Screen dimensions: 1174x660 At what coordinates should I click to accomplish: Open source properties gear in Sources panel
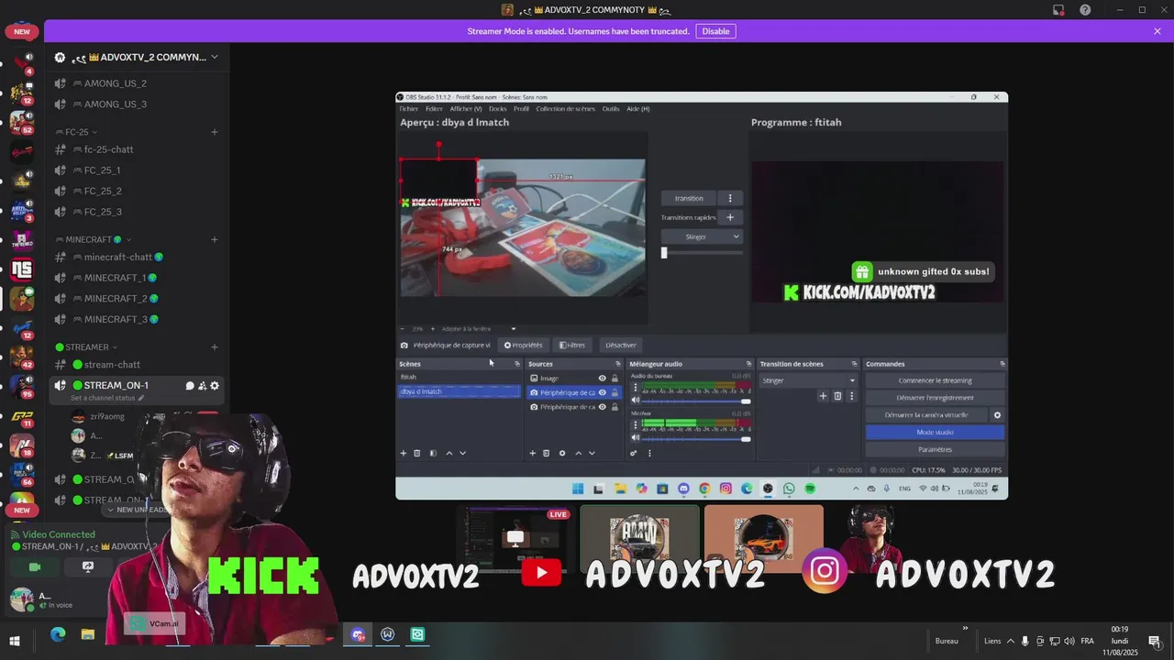pos(562,453)
